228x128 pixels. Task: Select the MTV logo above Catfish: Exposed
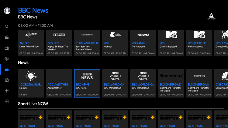coord(171,35)
